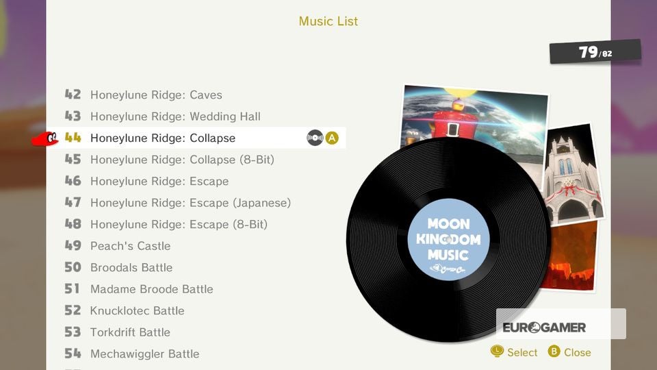The height and width of the screenshot is (370, 657).
Task: Click the 79/82 track counter badge
Action: [x=595, y=52]
